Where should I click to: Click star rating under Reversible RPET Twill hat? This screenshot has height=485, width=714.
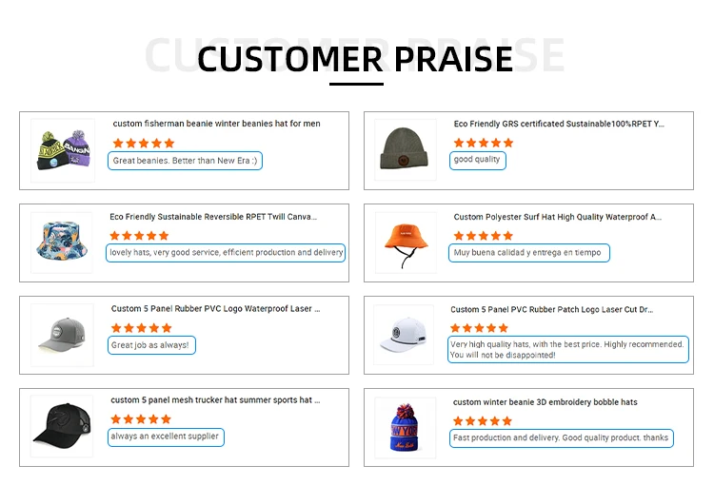click(x=139, y=235)
